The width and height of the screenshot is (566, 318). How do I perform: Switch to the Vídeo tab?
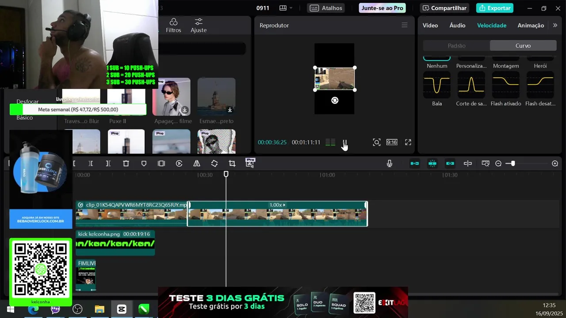pyautogui.click(x=430, y=26)
